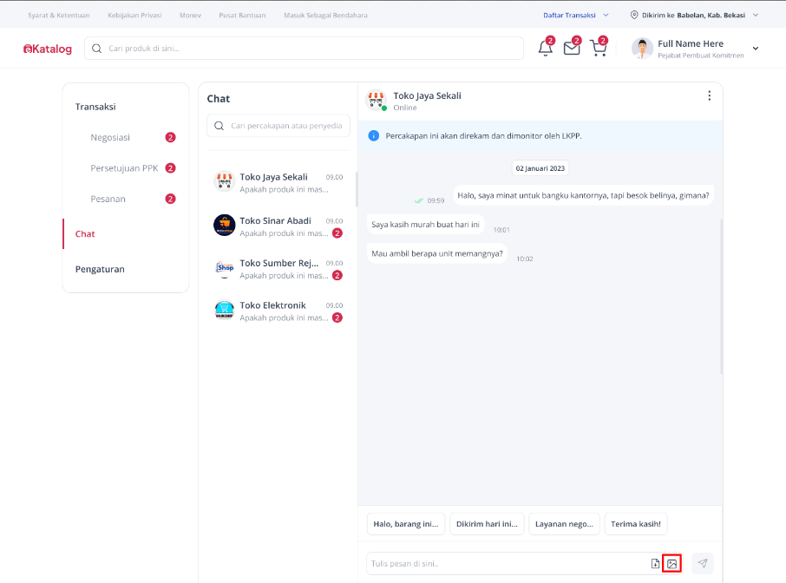Image resolution: width=786 pixels, height=583 pixels.
Task: Send message with paper plane button
Action: (x=703, y=563)
